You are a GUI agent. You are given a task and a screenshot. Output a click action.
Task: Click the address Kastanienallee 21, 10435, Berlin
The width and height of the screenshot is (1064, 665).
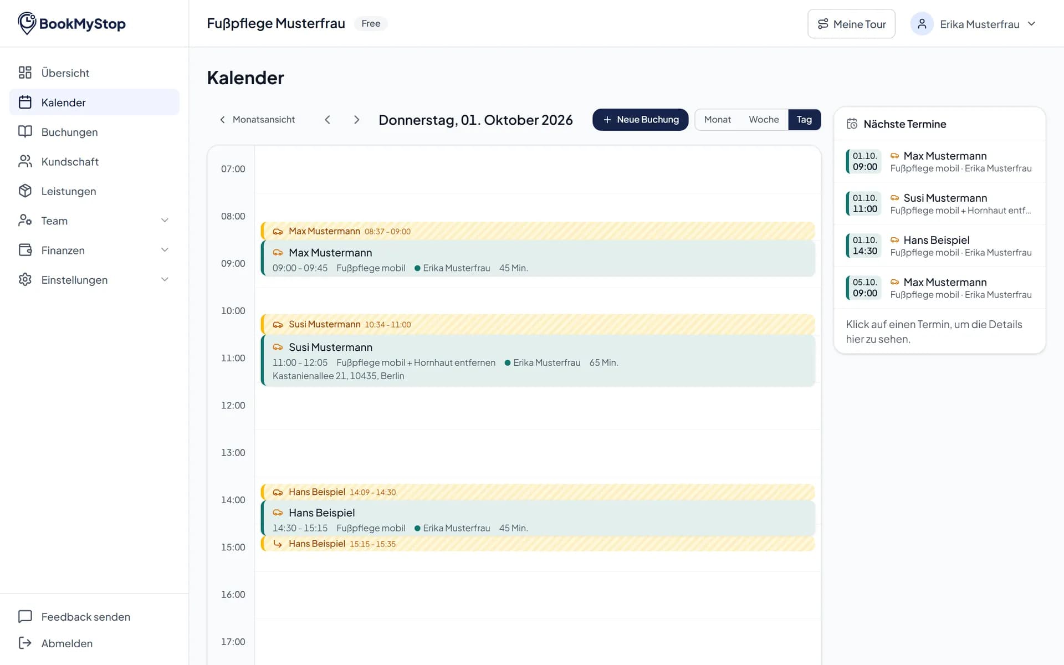point(338,376)
